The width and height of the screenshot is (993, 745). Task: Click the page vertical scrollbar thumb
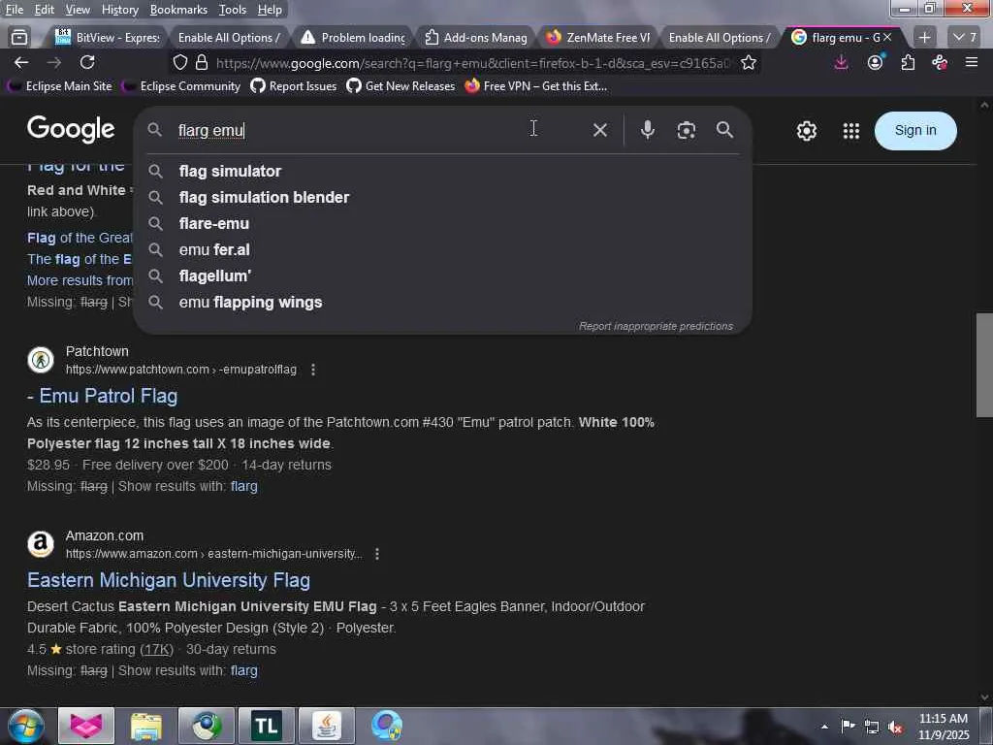[984, 365]
